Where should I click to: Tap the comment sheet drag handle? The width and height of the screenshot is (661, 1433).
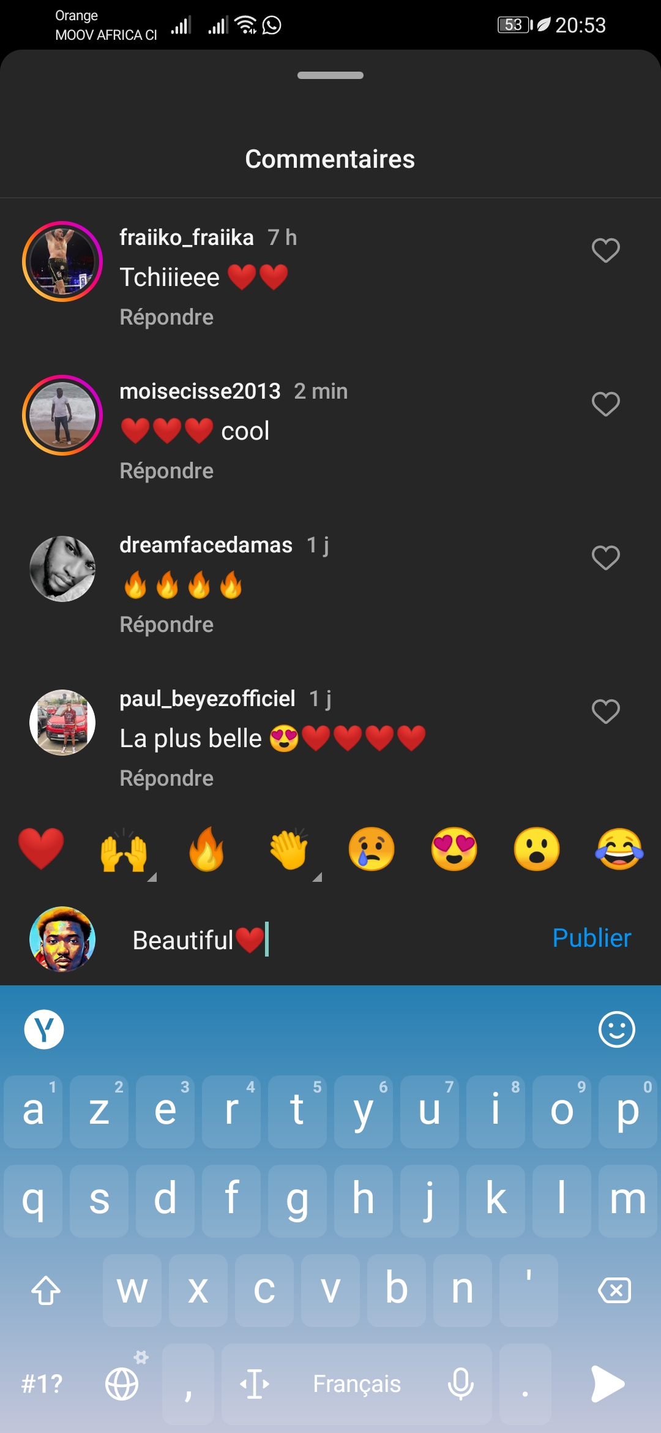tap(330, 75)
